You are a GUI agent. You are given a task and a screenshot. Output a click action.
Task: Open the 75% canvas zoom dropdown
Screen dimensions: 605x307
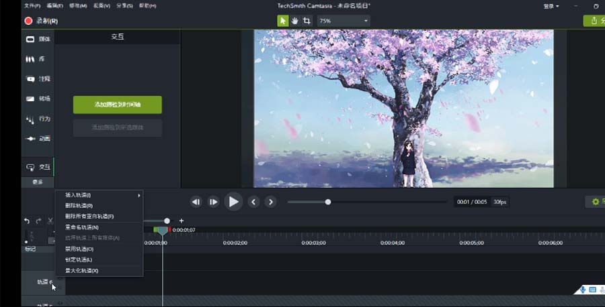344,21
